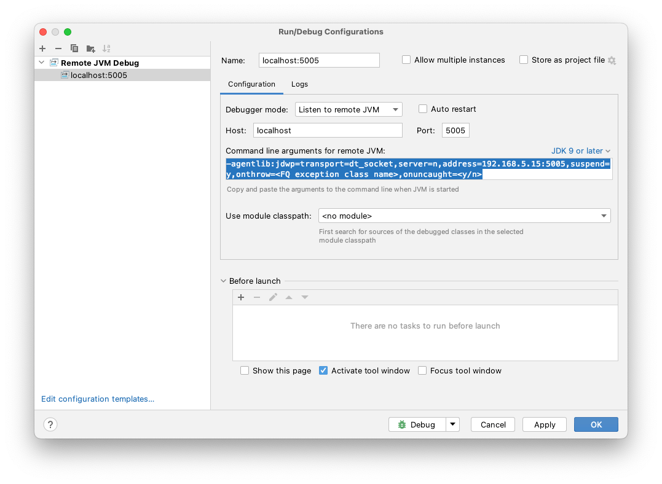The width and height of the screenshot is (662, 484).
Task: Click the Remove Configuration minus icon
Action: 58,49
